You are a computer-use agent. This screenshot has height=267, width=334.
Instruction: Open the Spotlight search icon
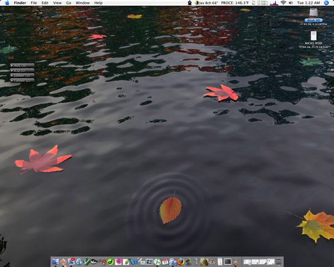tap(326, 3)
